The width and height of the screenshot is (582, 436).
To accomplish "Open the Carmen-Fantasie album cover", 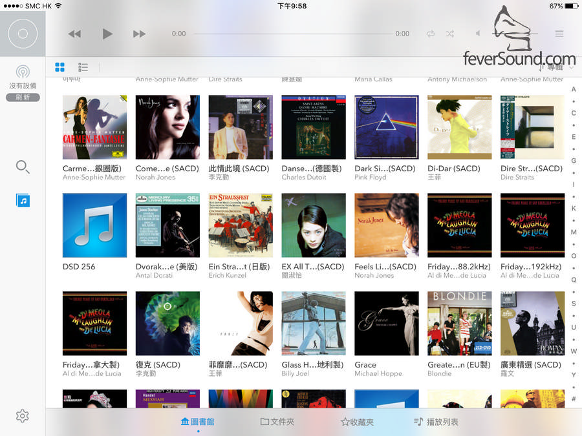I will (94, 127).
